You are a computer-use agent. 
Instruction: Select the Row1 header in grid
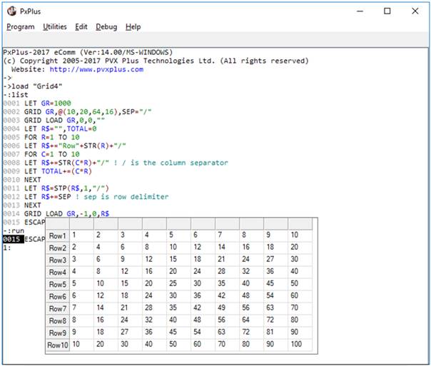click(58, 236)
